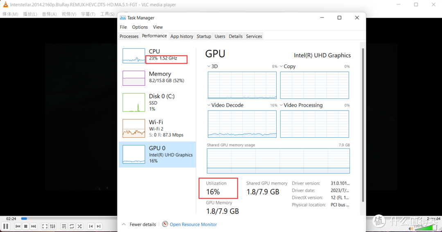Viewport: 442px width, 232px height.
Task: Step to the next frame icon
Action: coord(99,226)
